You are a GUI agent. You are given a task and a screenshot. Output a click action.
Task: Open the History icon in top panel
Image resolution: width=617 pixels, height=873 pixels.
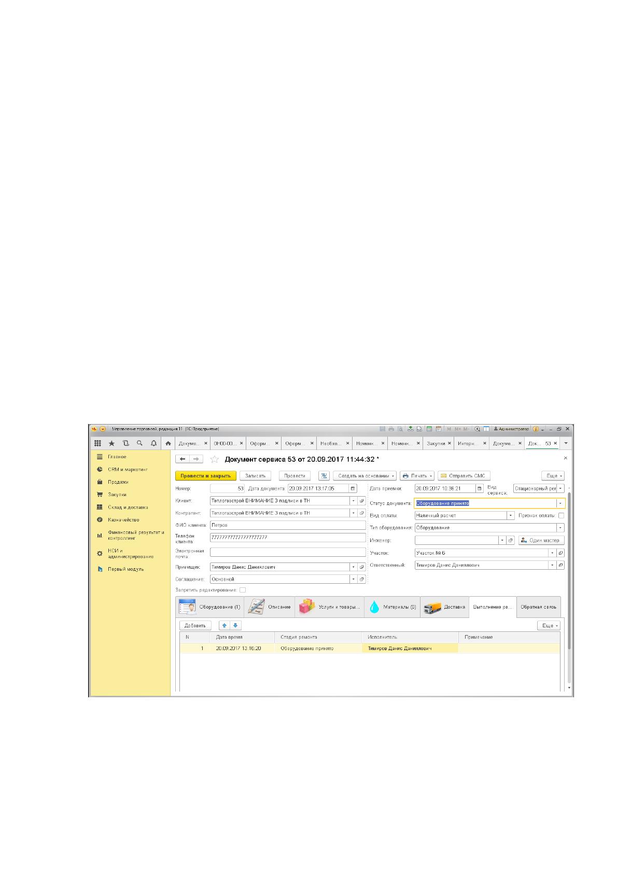click(x=125, y=443)
